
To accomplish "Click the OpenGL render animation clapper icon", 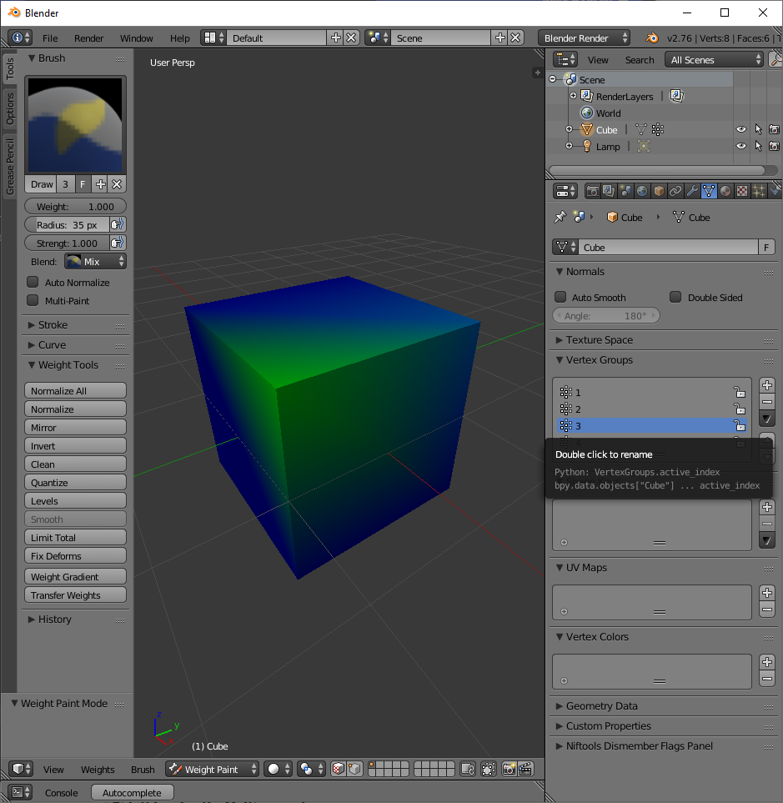I will pos(525,769).
